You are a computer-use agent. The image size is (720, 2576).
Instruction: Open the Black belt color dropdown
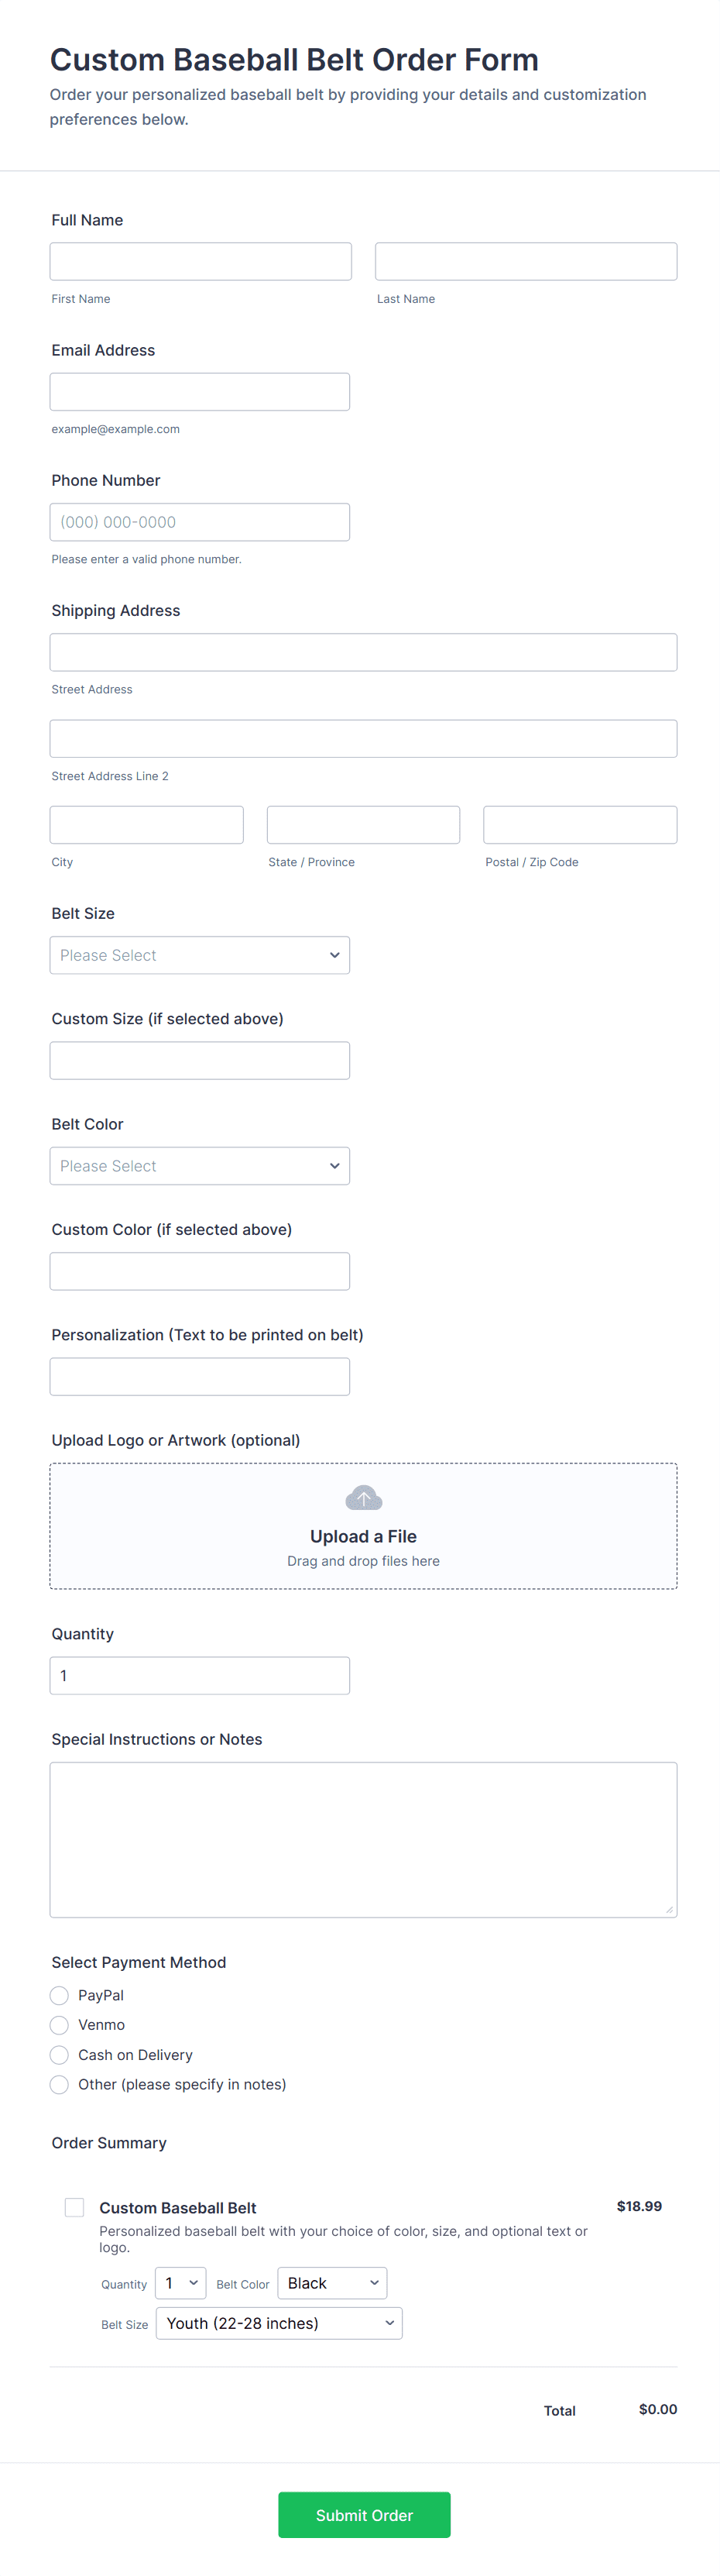pyautogui.click(x=331, y=2283)
